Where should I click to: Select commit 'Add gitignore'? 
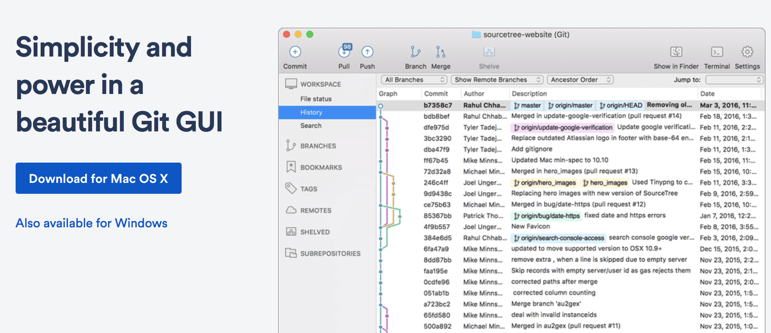click(x=570, y=149)
